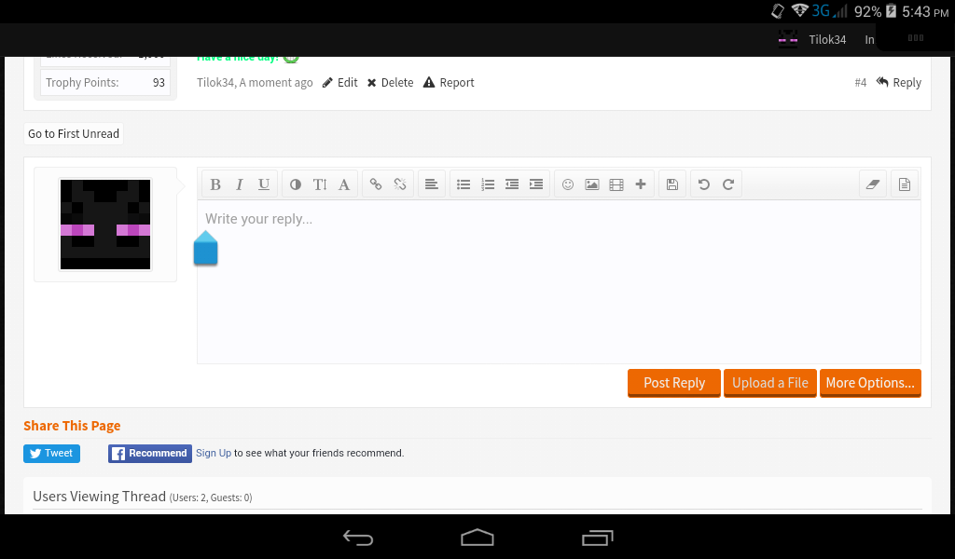Screen dimensions: 955x559
Task: Toggle underline formatting in the editor
Action: [x=264, y=184]
